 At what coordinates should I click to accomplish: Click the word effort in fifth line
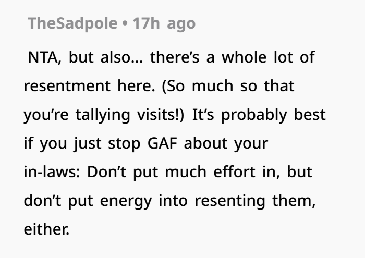(x=234, y=172)
